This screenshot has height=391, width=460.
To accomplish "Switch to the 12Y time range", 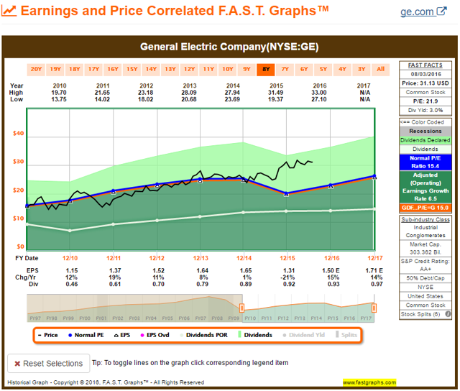I will 189,70.
